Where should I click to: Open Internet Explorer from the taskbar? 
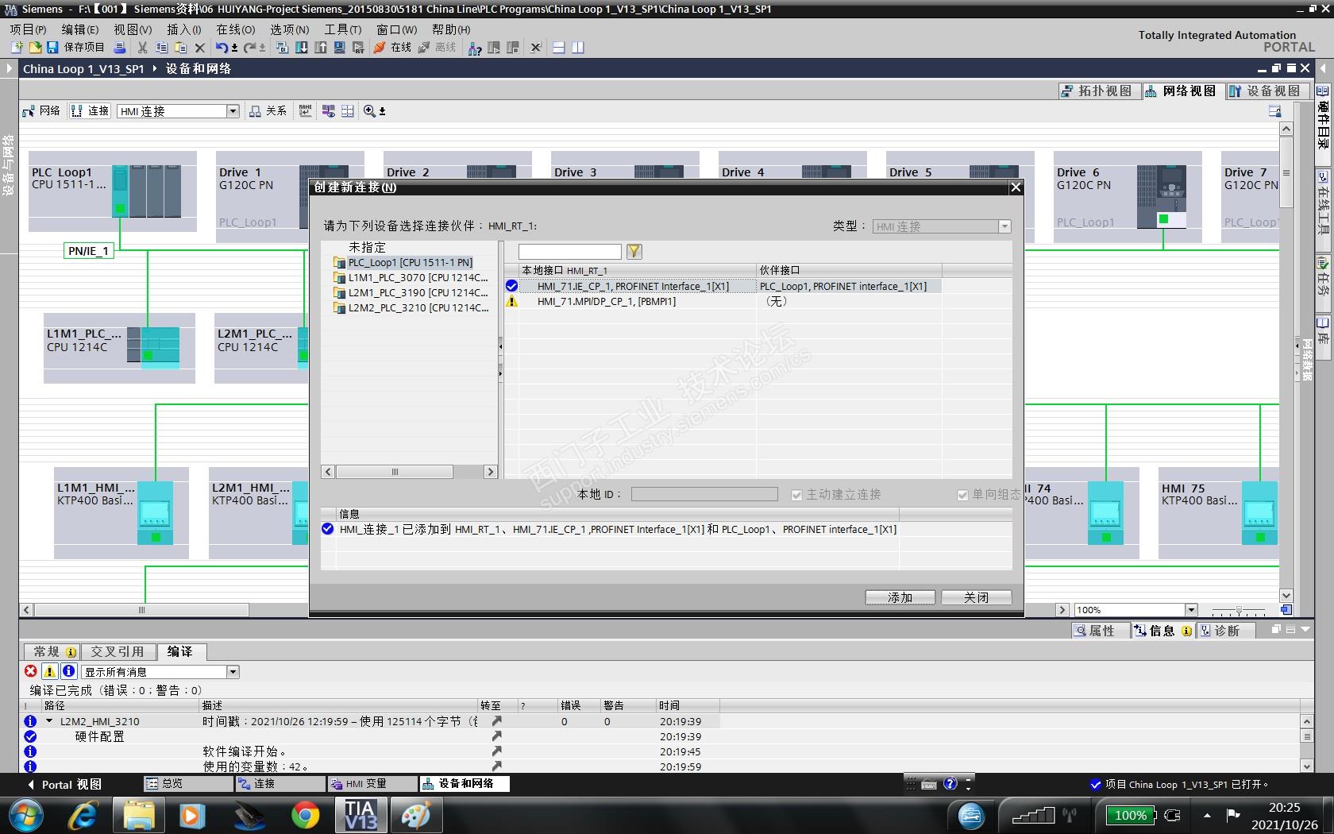pyautogui.click(x=83, y=816)
